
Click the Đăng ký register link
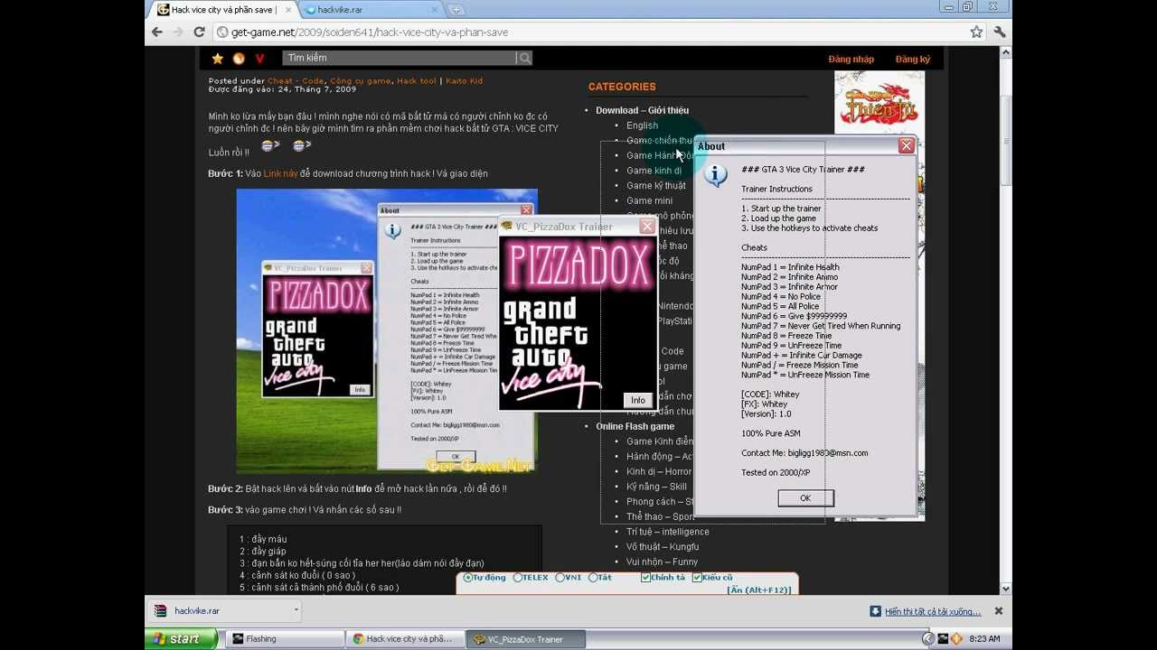[x=913, y=60]
